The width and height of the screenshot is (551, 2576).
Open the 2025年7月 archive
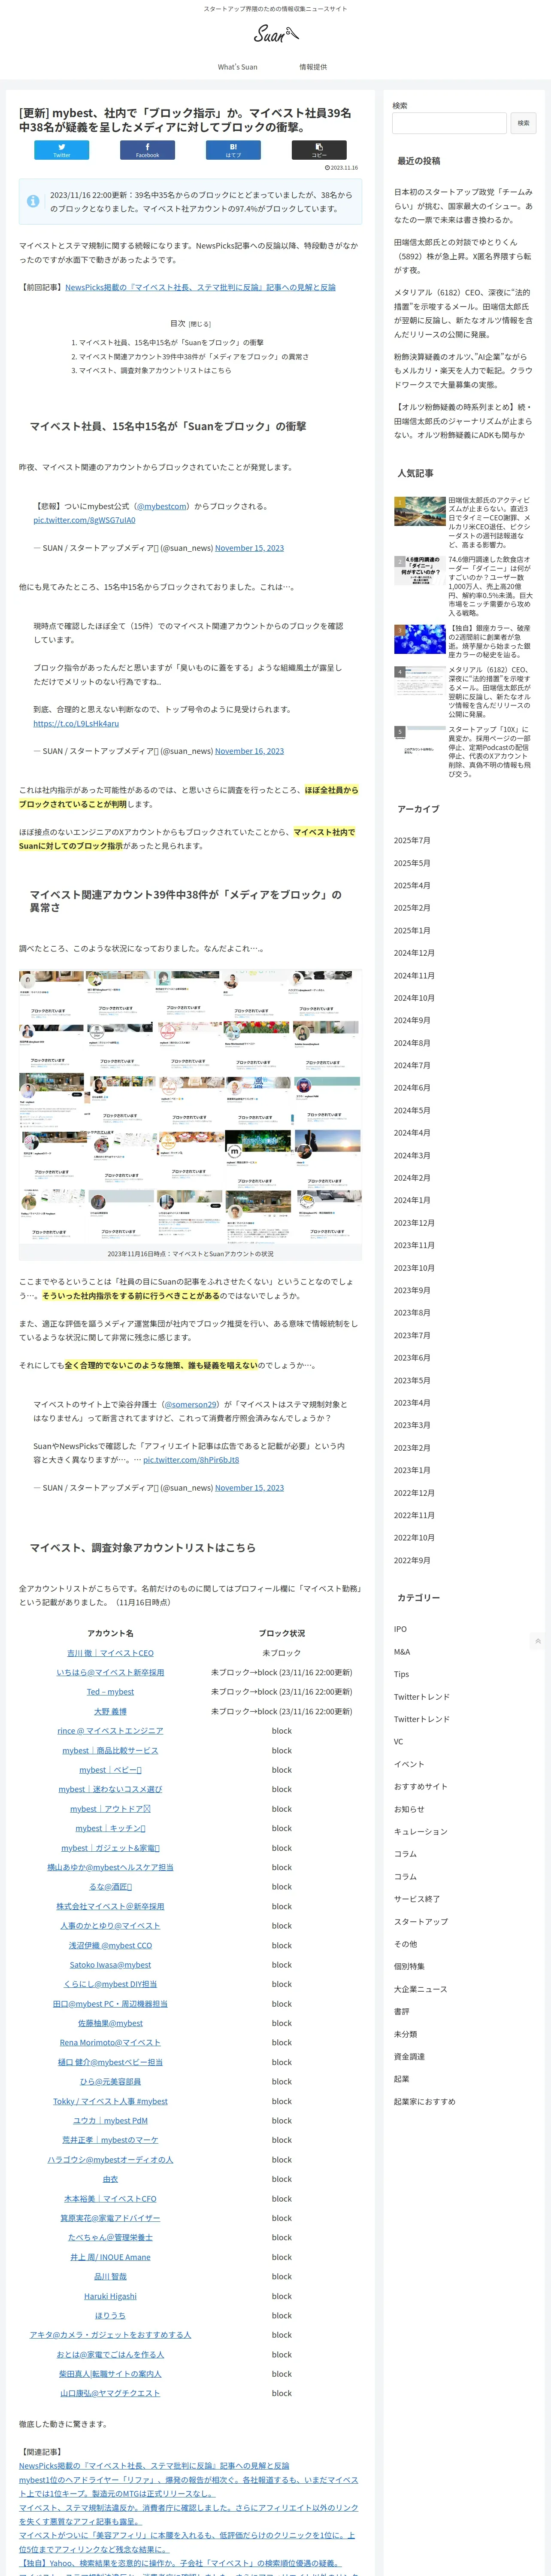[412, 840]
